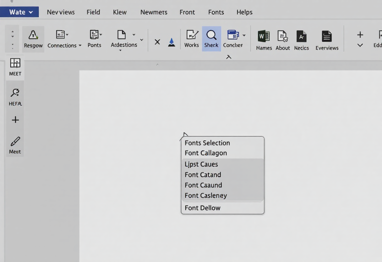Expand the chevron below the toolbar plus
This screenshot has width=382, height=262.
pyautogui.click(x=360, y=45)
